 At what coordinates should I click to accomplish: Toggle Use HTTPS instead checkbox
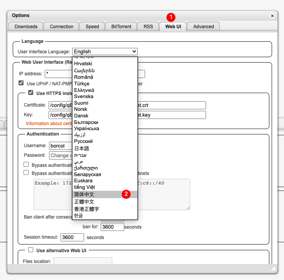pyautogui.click(x=30, y=93)
